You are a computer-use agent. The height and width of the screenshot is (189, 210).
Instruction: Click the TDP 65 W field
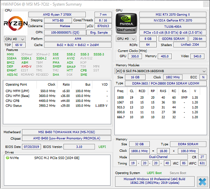tap(19, 45)
